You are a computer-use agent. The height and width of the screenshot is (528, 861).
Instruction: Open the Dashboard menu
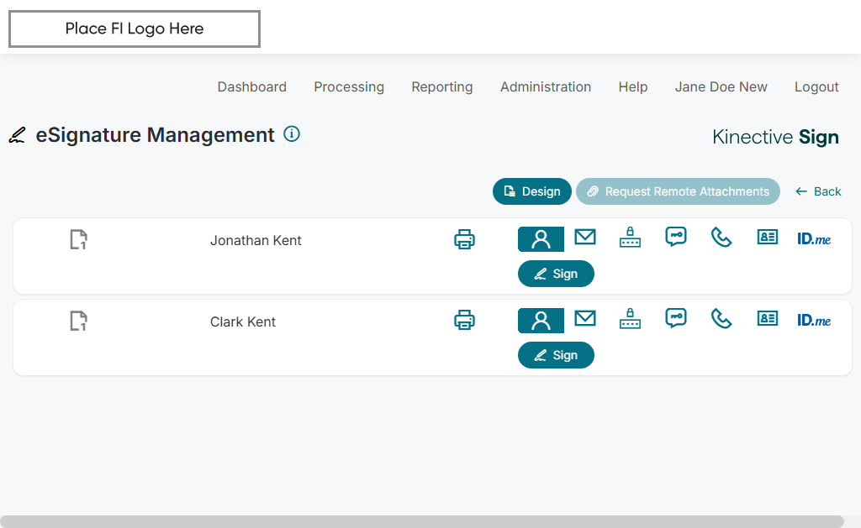[x=252, y=86]
